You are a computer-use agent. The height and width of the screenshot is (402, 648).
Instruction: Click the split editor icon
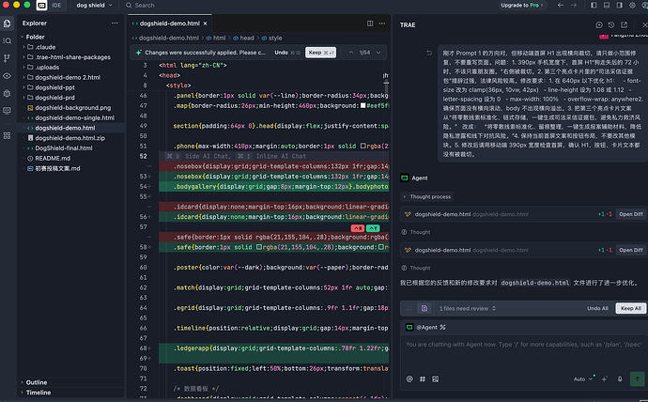(370, 23)
